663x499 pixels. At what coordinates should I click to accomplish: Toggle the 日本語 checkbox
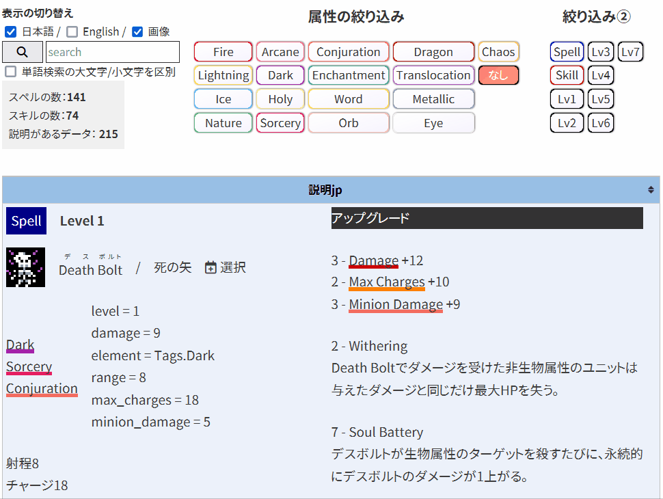pyautogui.click(x=11, y=31)
